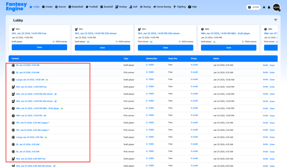Click the hockey icon on first NHL card

13,29
